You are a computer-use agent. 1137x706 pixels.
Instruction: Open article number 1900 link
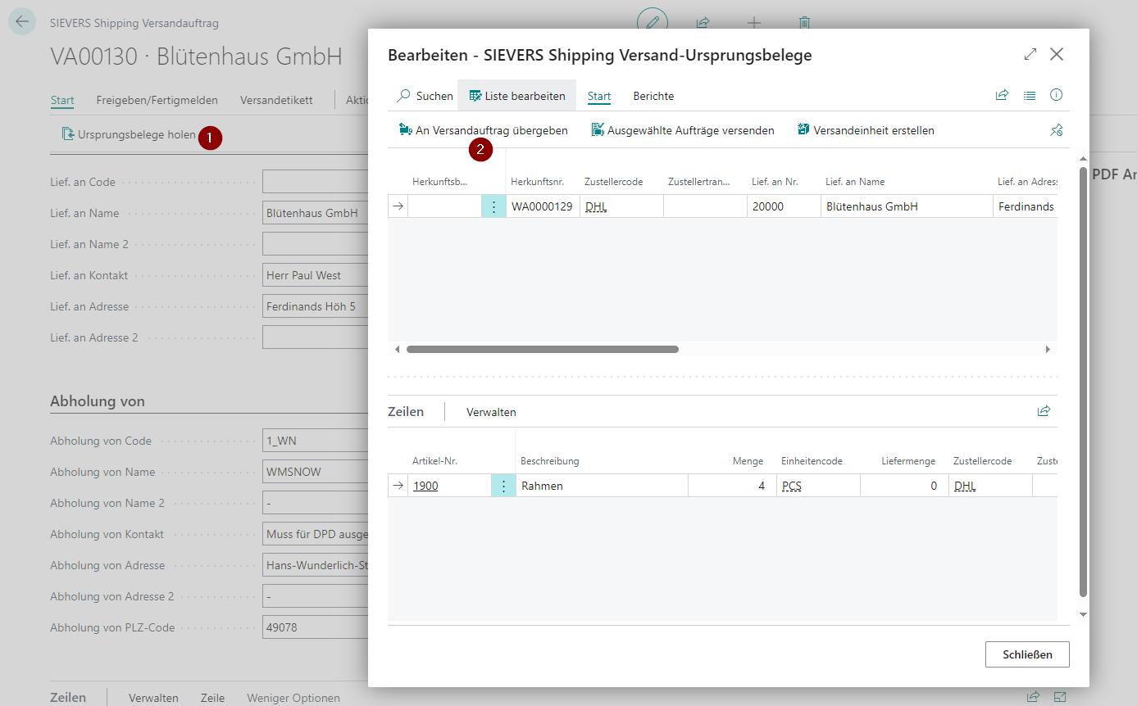[425, 486]
